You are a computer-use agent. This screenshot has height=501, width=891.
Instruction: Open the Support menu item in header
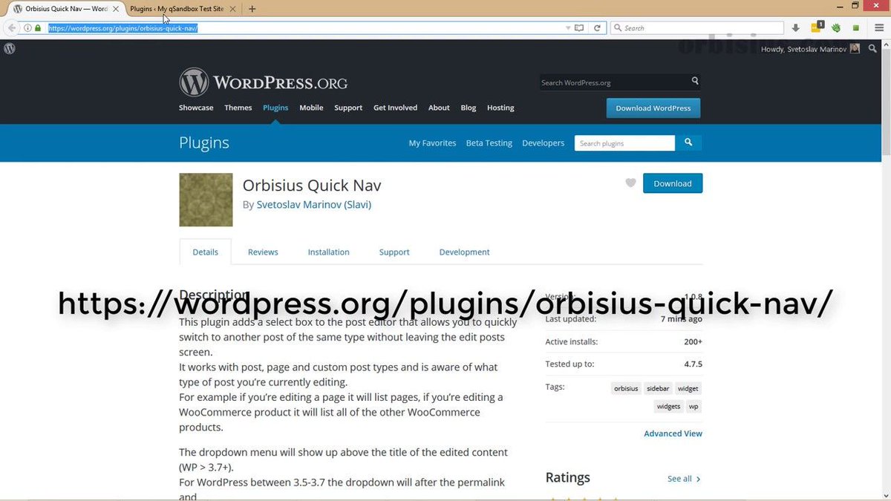[348, 108]
